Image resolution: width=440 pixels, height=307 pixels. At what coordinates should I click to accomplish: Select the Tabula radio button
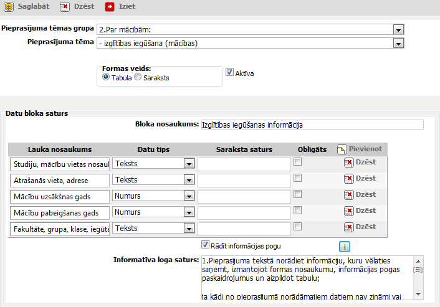[106, 78]
